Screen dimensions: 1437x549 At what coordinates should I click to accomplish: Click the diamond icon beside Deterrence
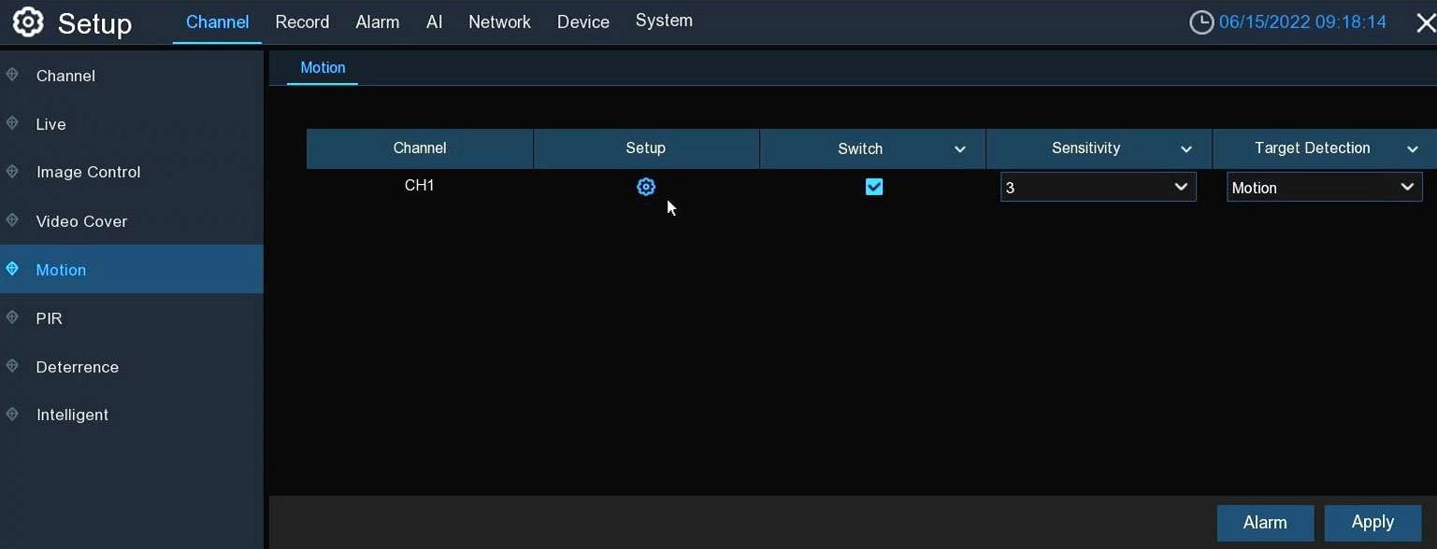click(x=12, y=366)
